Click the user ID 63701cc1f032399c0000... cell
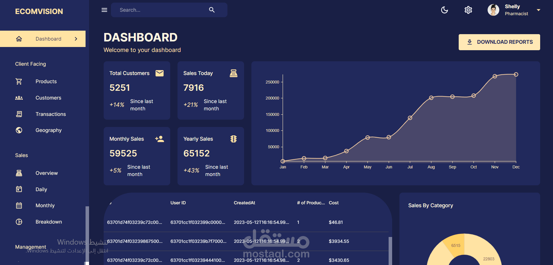Image resolution: width=553 pixels, height=265 pixels. [198, 222]
